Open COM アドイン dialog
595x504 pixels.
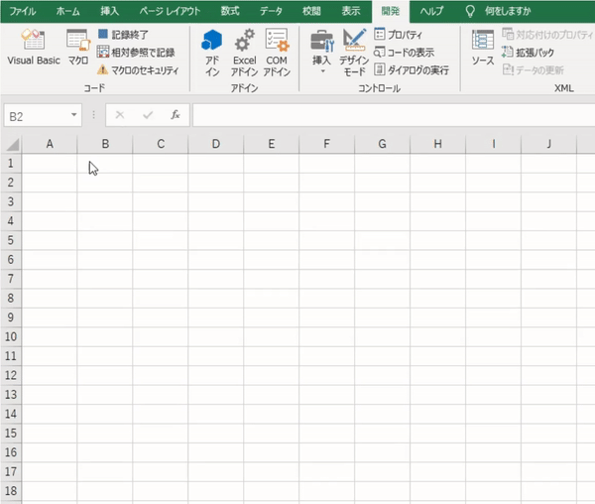click(277, 53)
